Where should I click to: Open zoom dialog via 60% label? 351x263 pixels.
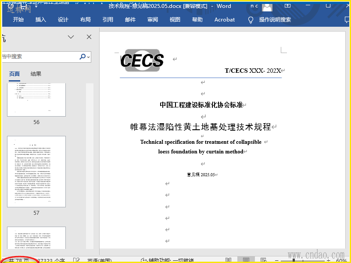pyautogui.click(x=342, y=261)
